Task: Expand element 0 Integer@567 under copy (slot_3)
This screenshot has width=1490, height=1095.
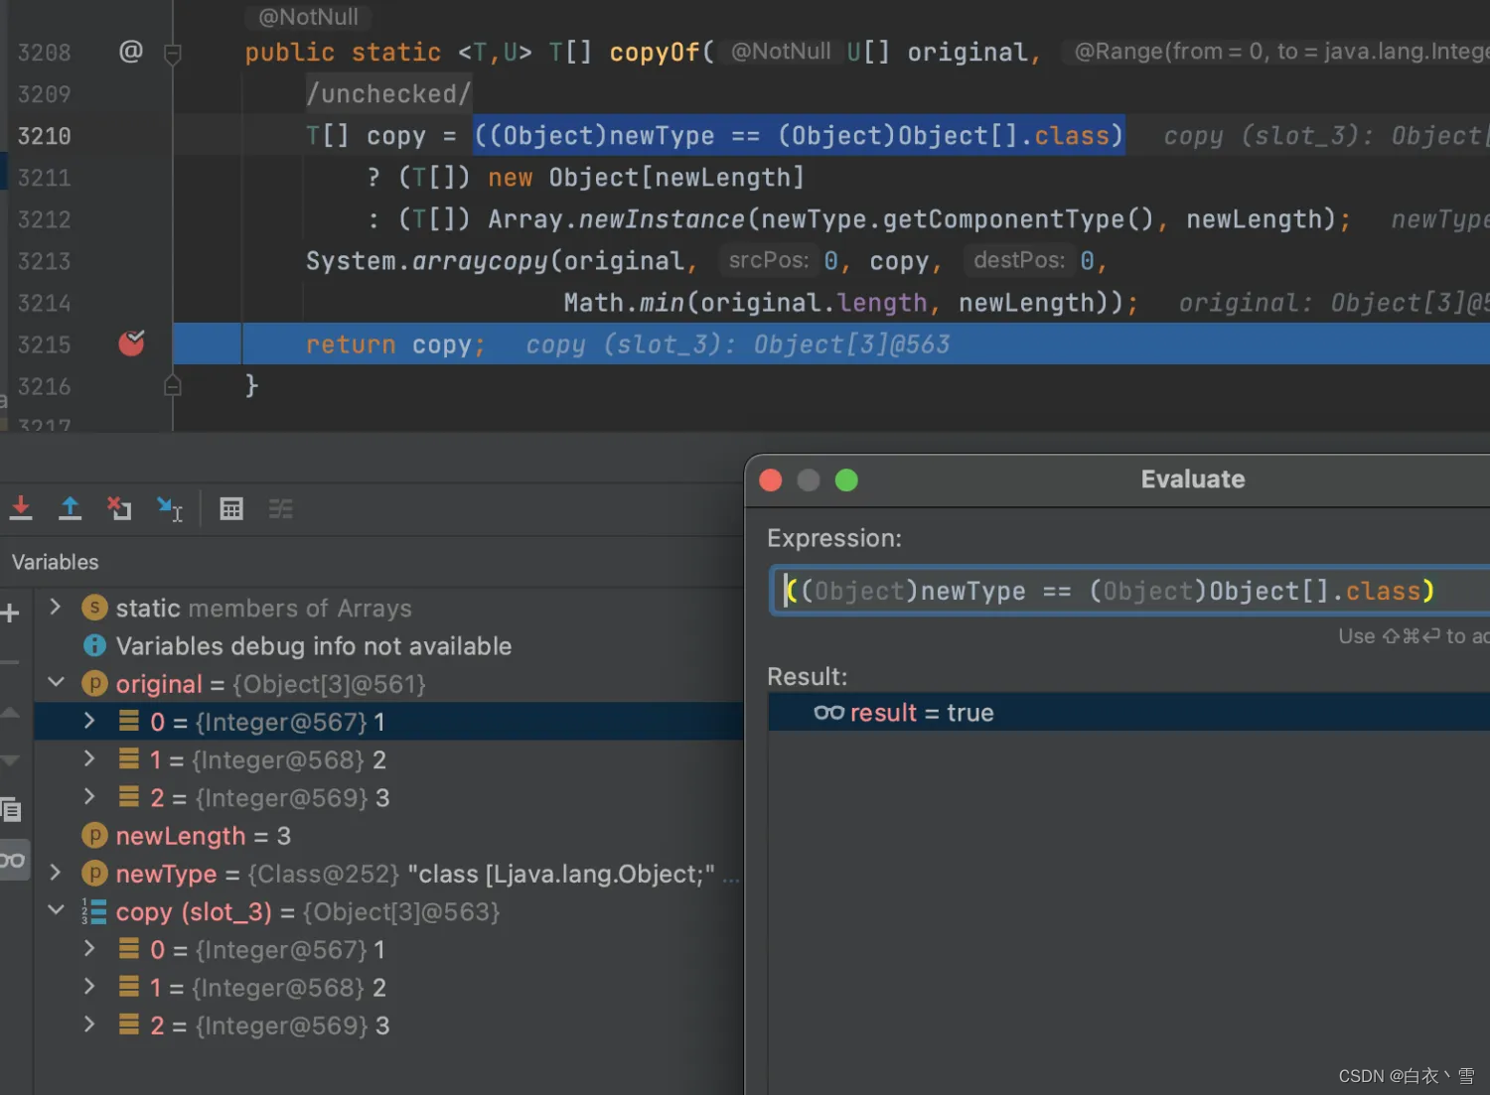Action: tap(89, 948)
